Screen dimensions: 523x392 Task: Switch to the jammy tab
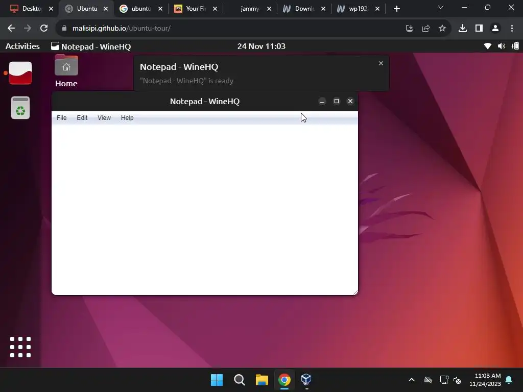(249, 9)
